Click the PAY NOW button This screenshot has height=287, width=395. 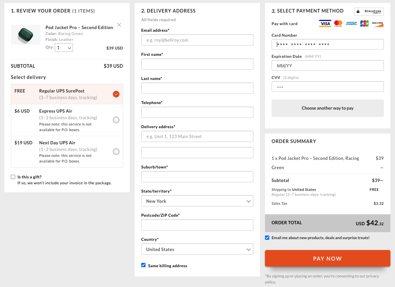point(327,258)
